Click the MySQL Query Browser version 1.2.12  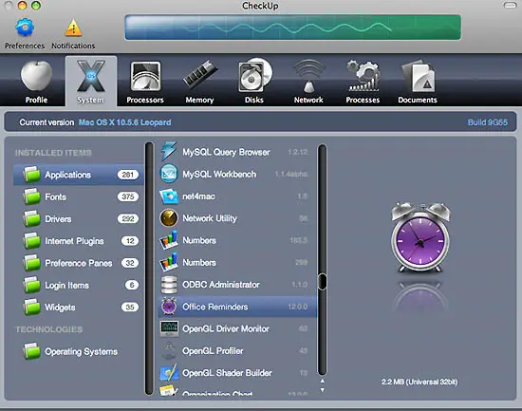(x=298, y=152)
